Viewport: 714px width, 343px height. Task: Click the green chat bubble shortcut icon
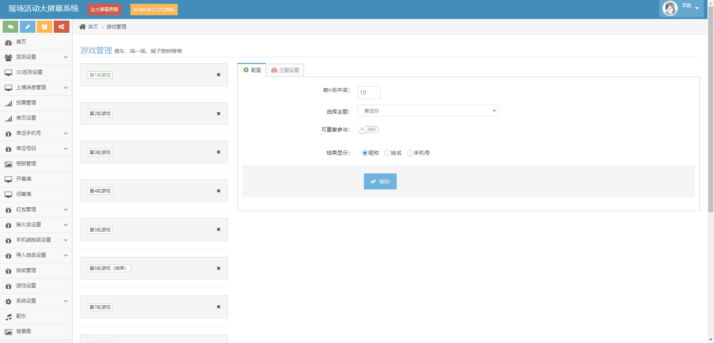(11, 27)
